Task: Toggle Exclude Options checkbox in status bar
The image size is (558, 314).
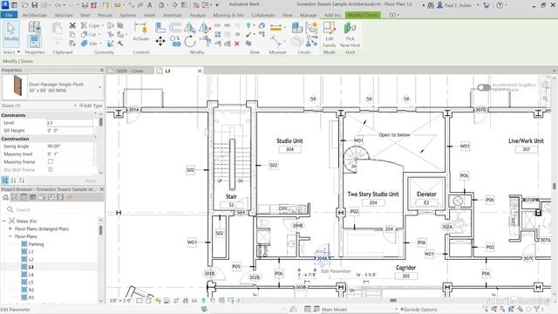Action: [402, 310]
